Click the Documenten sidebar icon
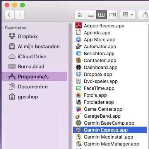The image size is (149, 149). pyautogui.click(x=12, y=86)
